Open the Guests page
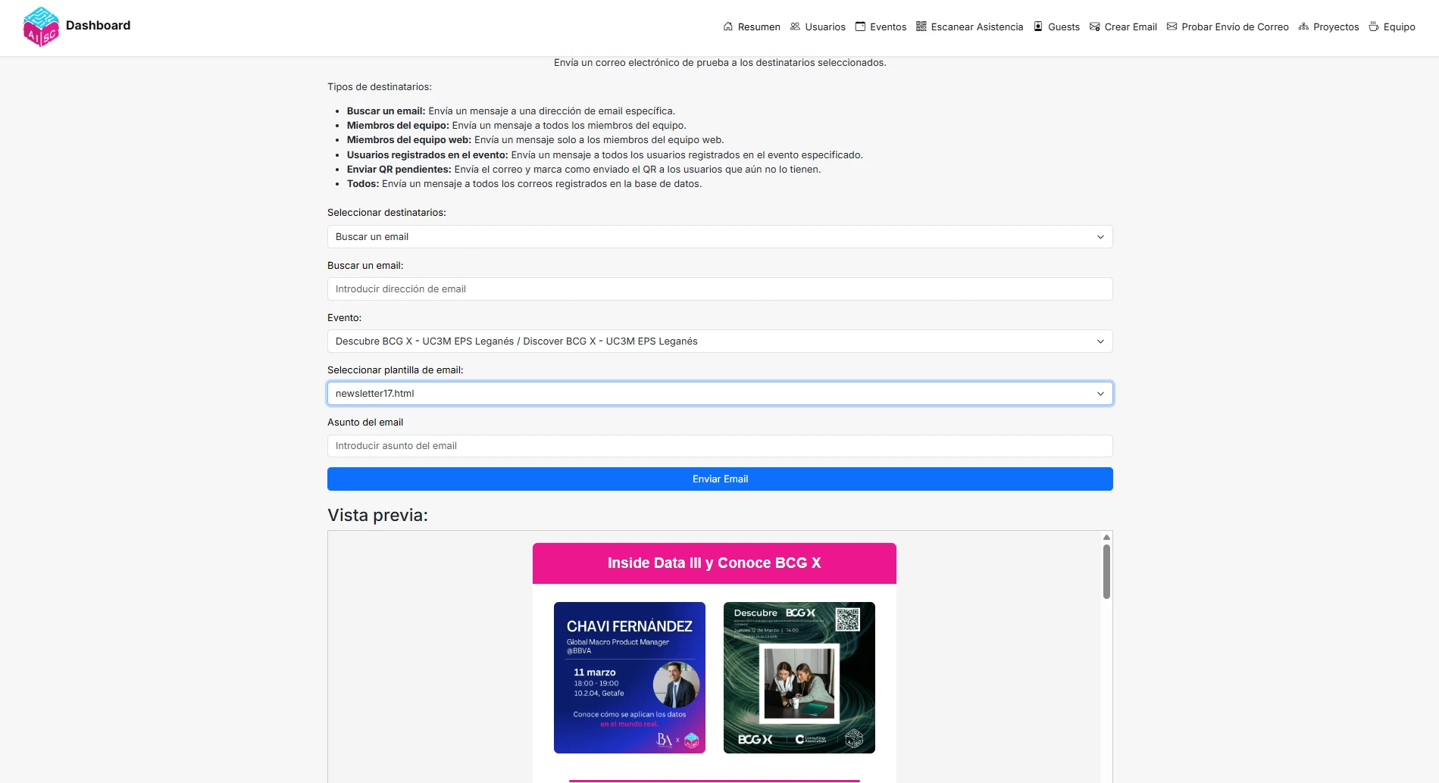Viewport: 1439px width, 783px height. (x=1056, y=27)
